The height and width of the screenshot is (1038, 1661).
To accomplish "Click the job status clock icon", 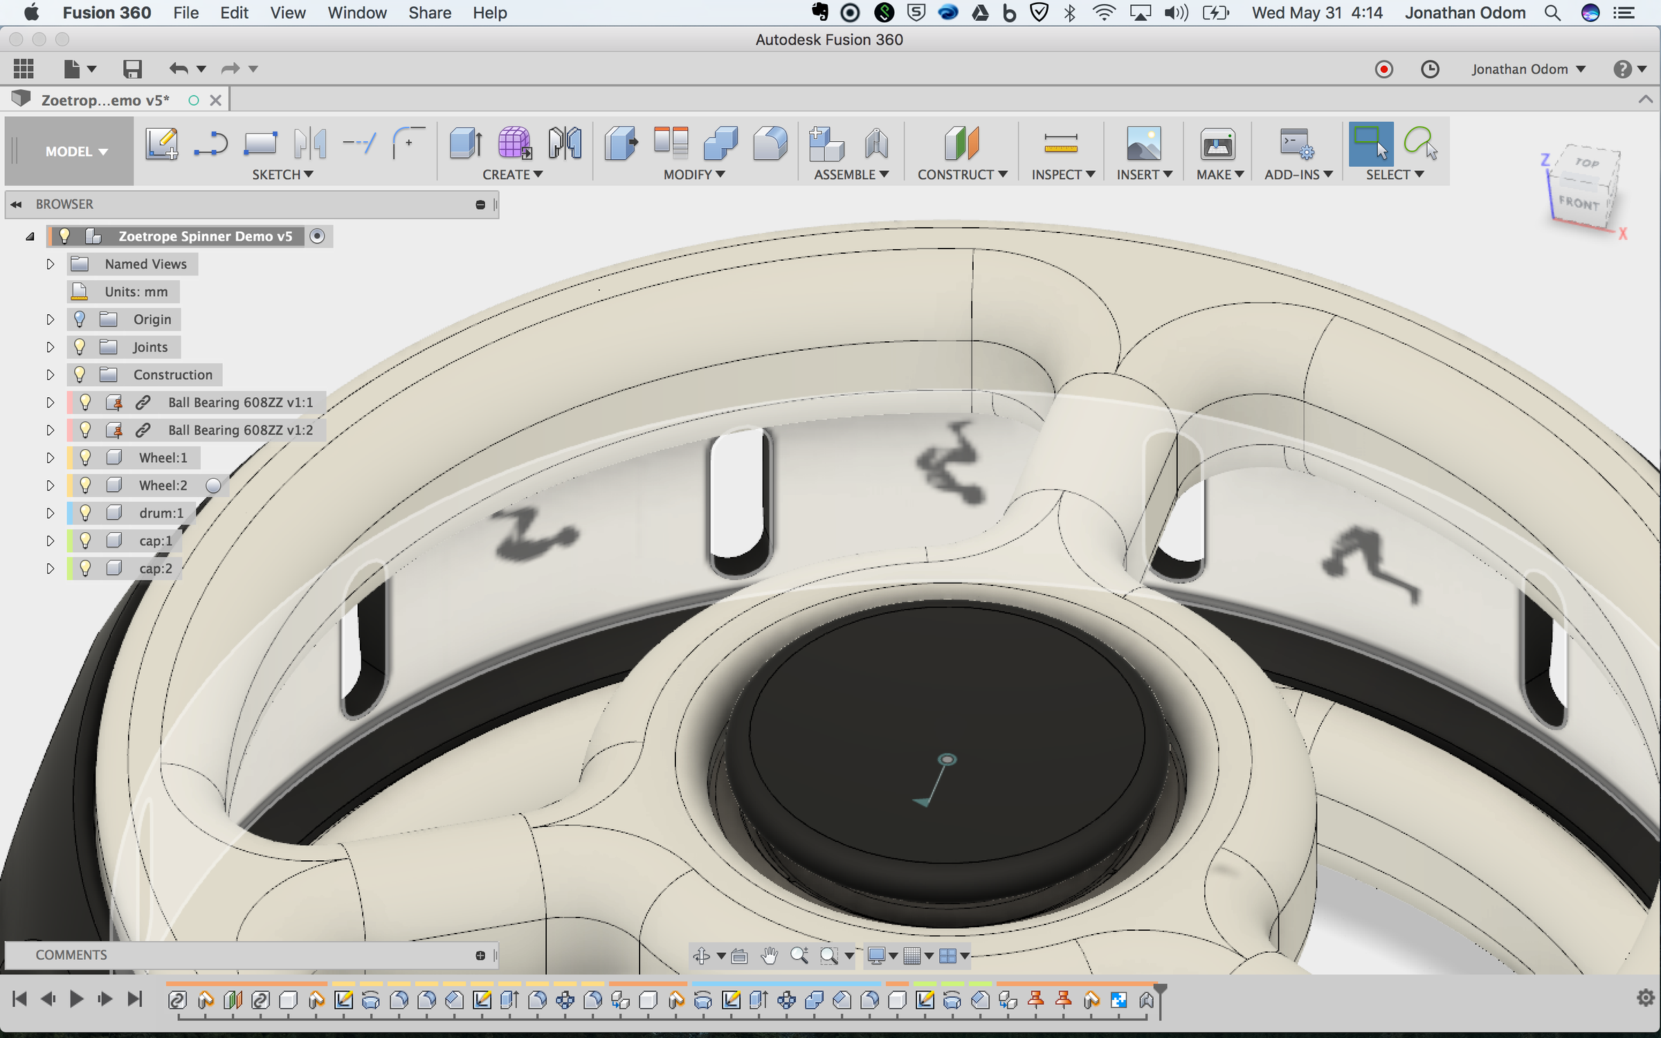I will pos(1430,69).
